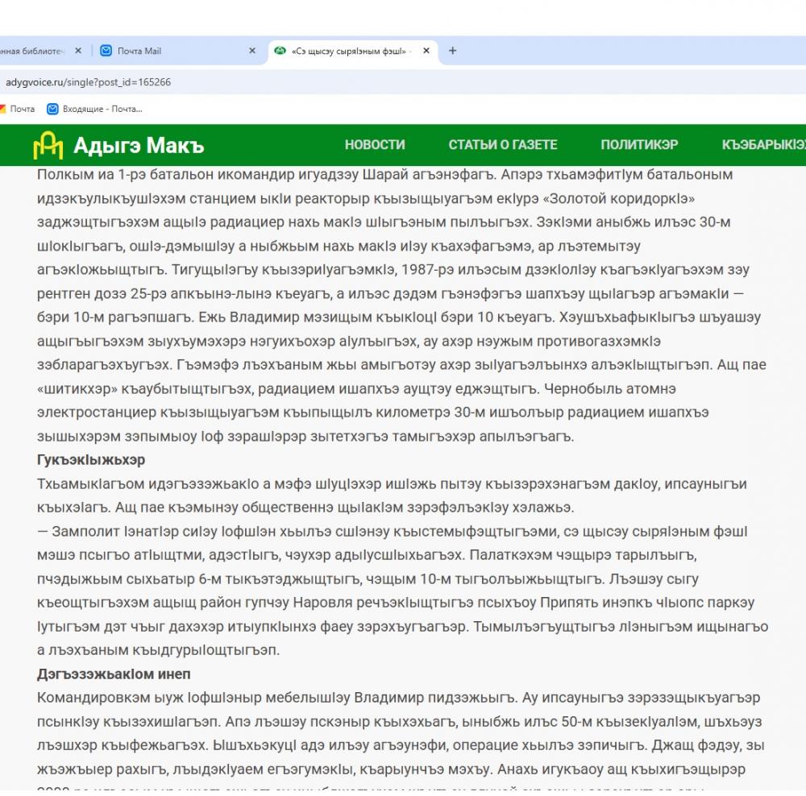Open a new browser tab

tap(452, 51)
